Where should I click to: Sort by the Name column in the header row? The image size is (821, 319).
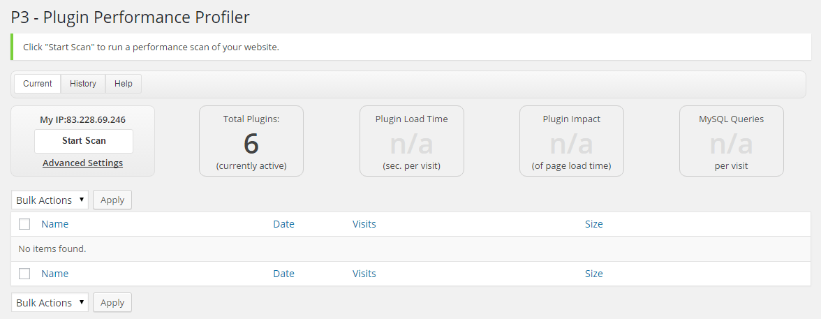point(55,224)
